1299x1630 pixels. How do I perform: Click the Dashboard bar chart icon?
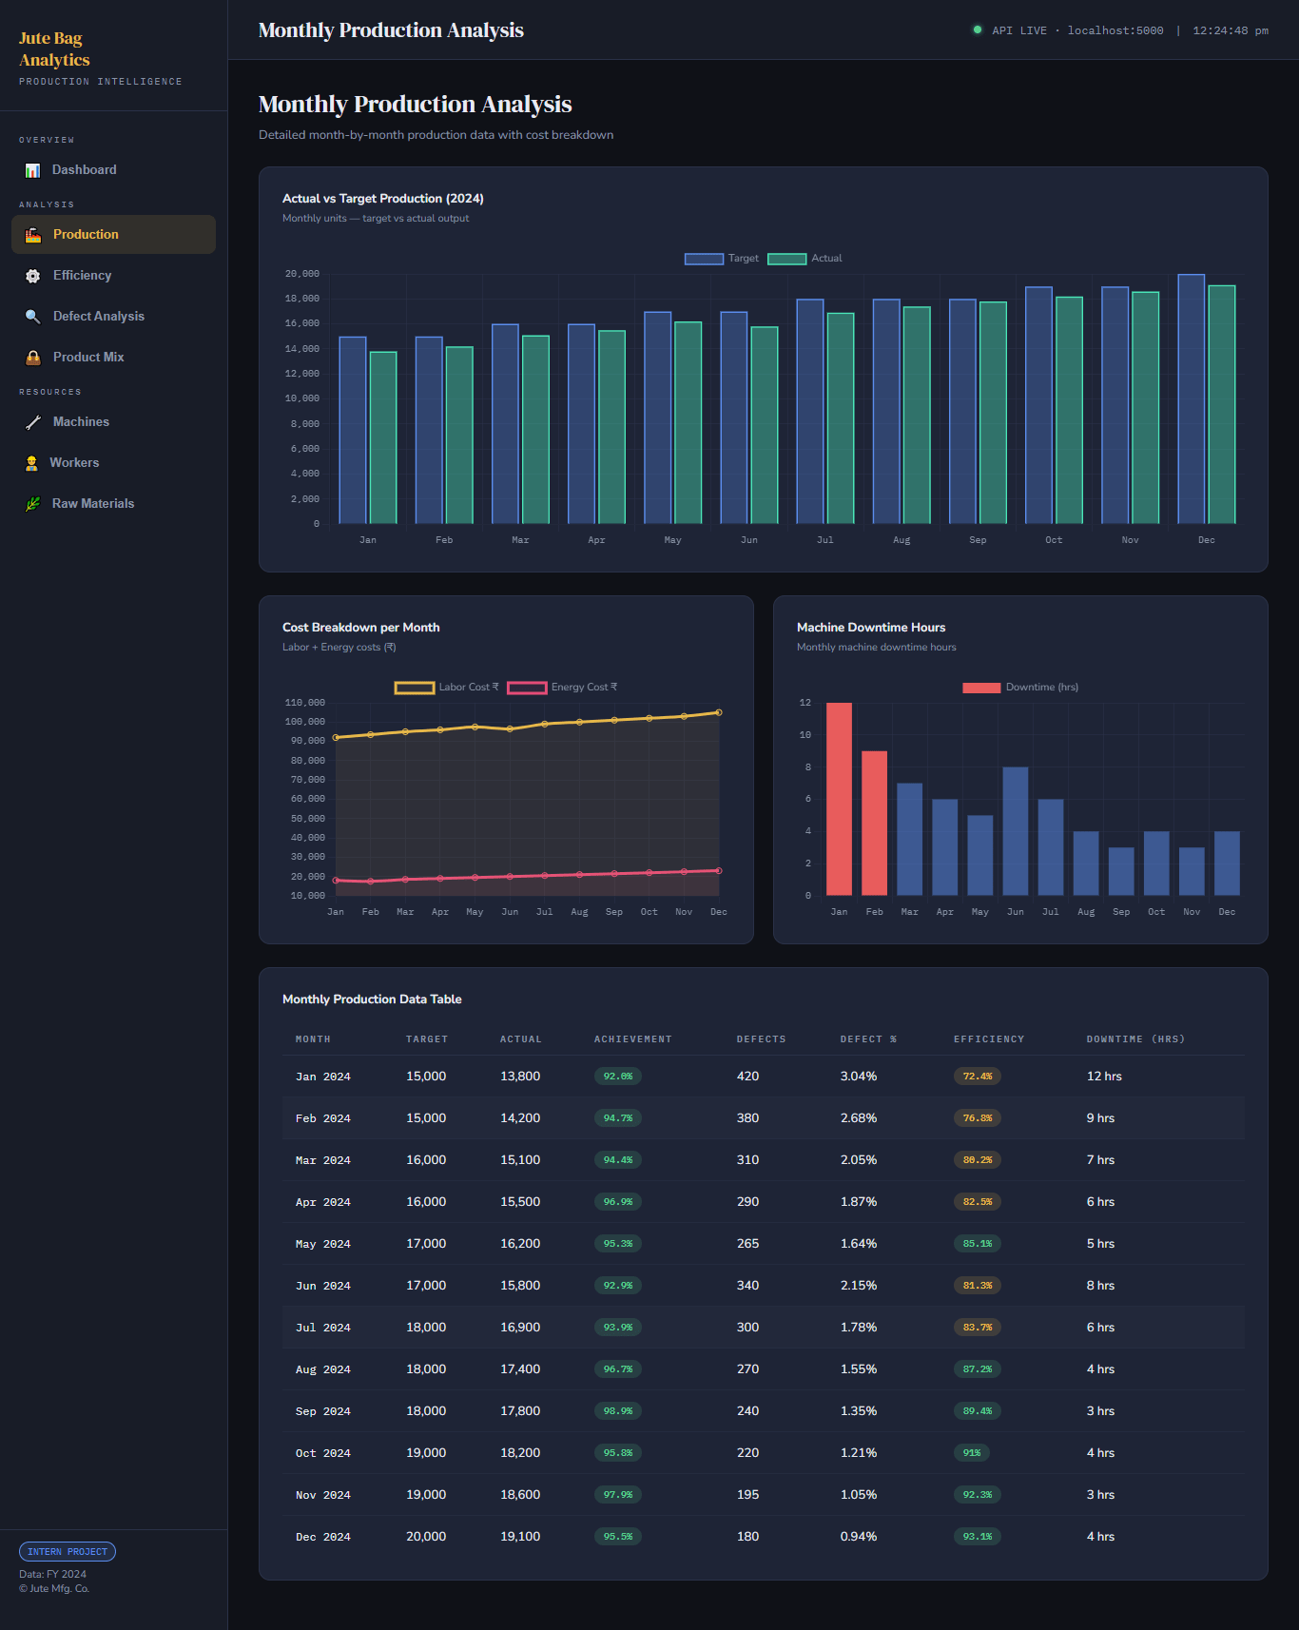click(x=32, y=170)
